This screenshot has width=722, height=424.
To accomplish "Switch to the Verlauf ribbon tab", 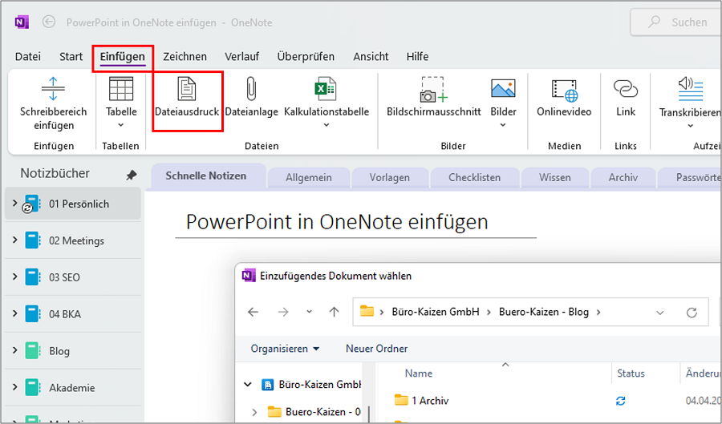I will point(241,57).
